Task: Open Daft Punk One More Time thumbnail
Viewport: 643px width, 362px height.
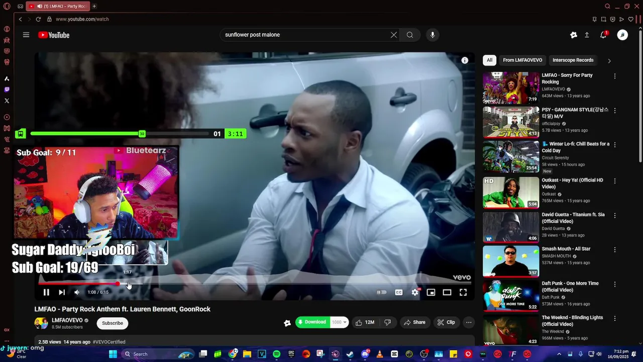Action: coord(511,296)
